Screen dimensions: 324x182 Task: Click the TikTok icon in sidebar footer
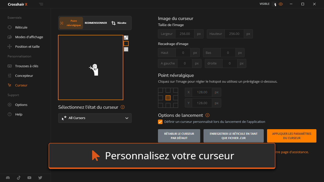click(x=19, y=178)
